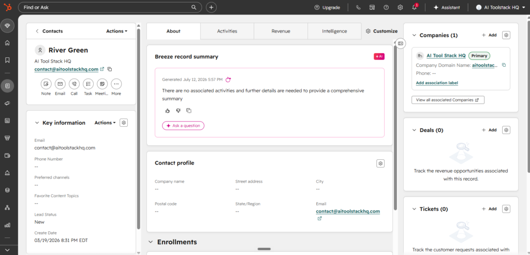Create a Note for River Green
The height and width of the screenshot is (255, 530).
(x=46, y=84)
